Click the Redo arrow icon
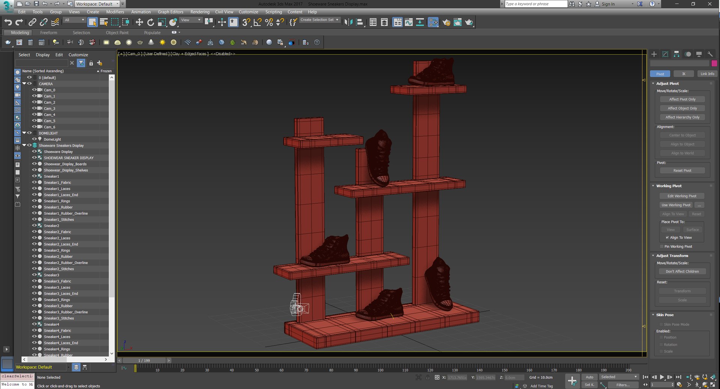Image resolution: width=720 pixels, height=389 pixels. click(19, 22)
